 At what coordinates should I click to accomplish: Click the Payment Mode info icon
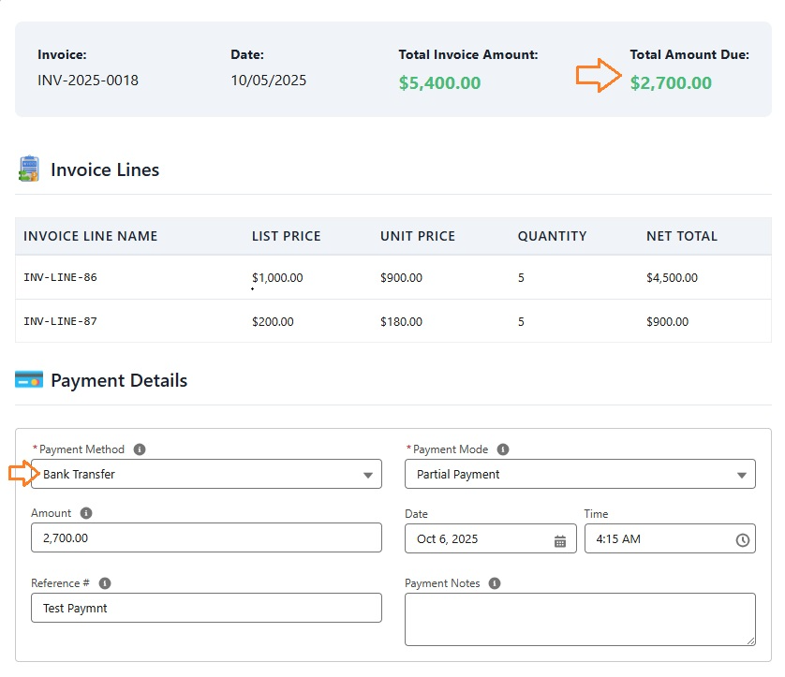point(503,449)
